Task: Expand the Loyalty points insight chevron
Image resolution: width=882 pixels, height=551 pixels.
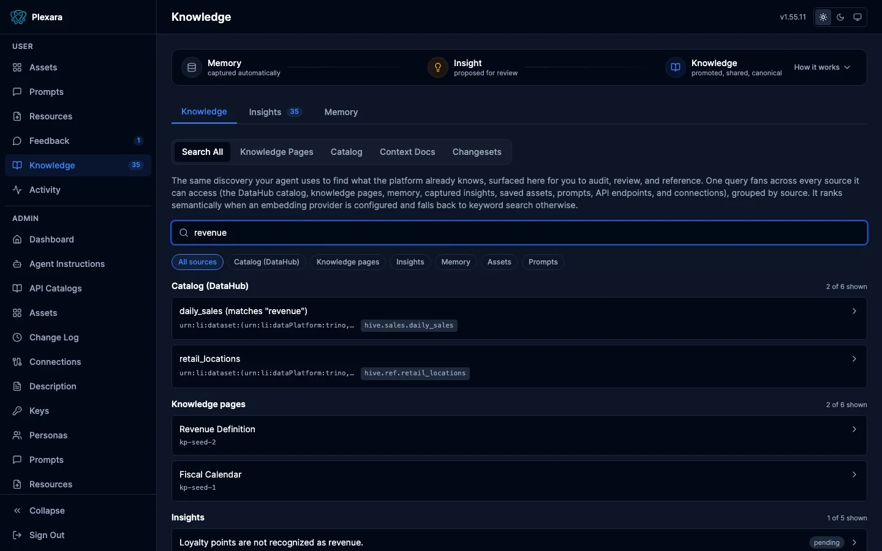Action: click(854, 542)
